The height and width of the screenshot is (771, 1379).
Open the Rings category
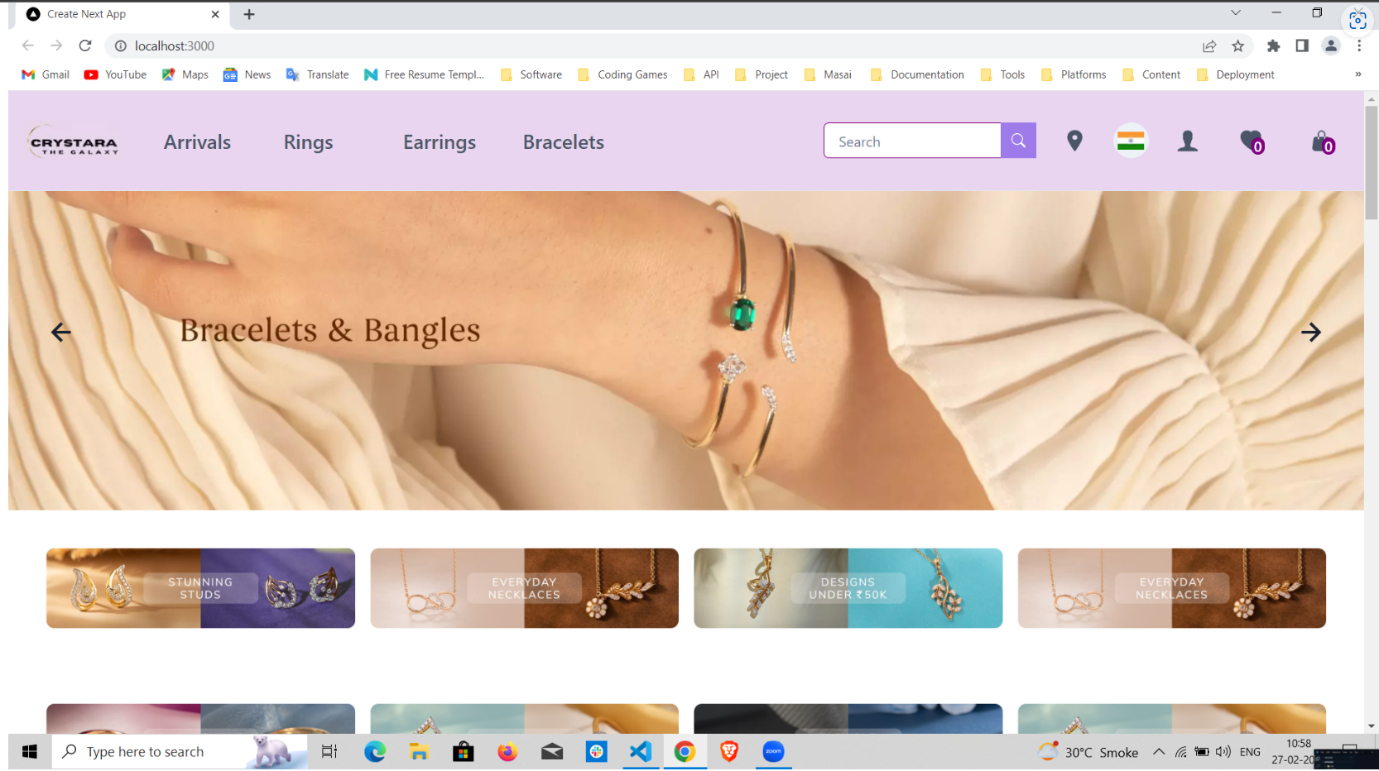[308, 142]
